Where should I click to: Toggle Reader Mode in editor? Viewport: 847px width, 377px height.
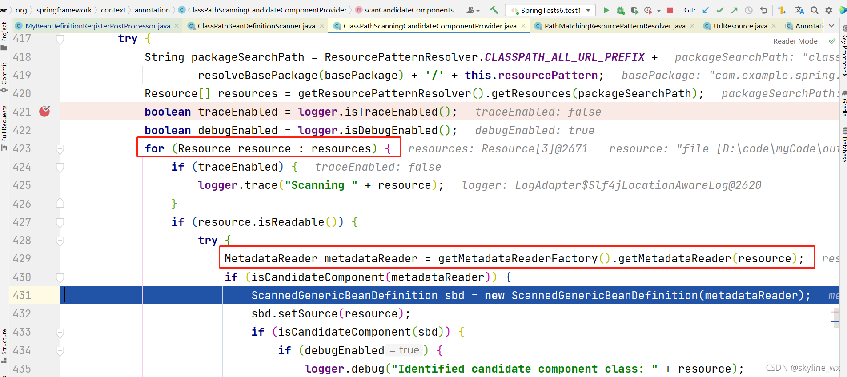coord(795,41)
